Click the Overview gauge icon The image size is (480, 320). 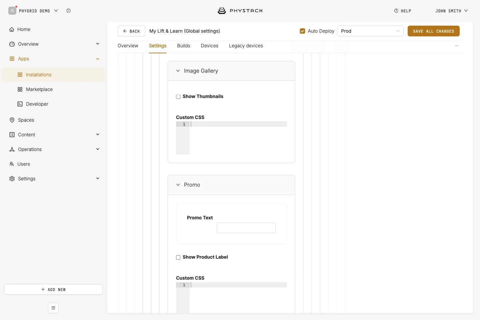tap(12, 44)
